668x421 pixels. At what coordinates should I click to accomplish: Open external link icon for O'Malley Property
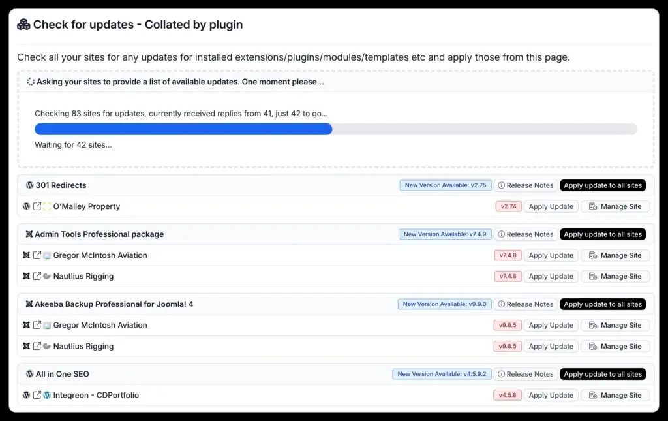36,206
